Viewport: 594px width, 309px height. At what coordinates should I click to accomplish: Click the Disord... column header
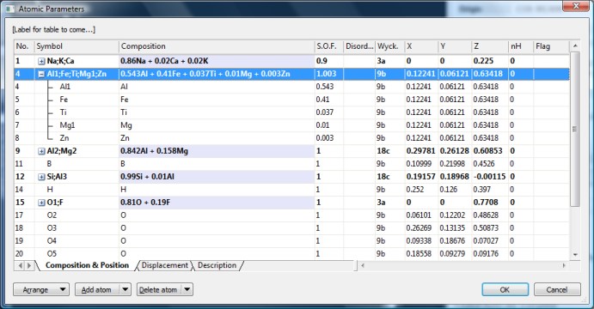click(x=359, y=46)
